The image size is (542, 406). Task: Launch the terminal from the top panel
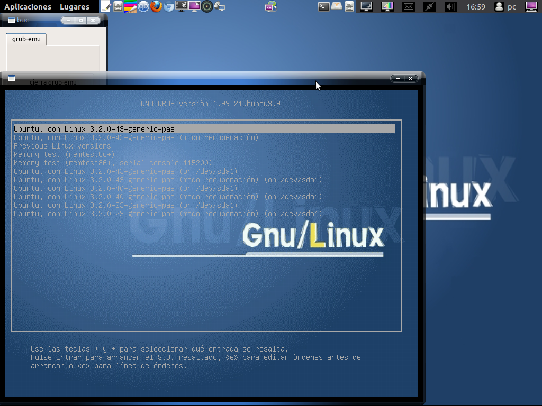(323, 6)
